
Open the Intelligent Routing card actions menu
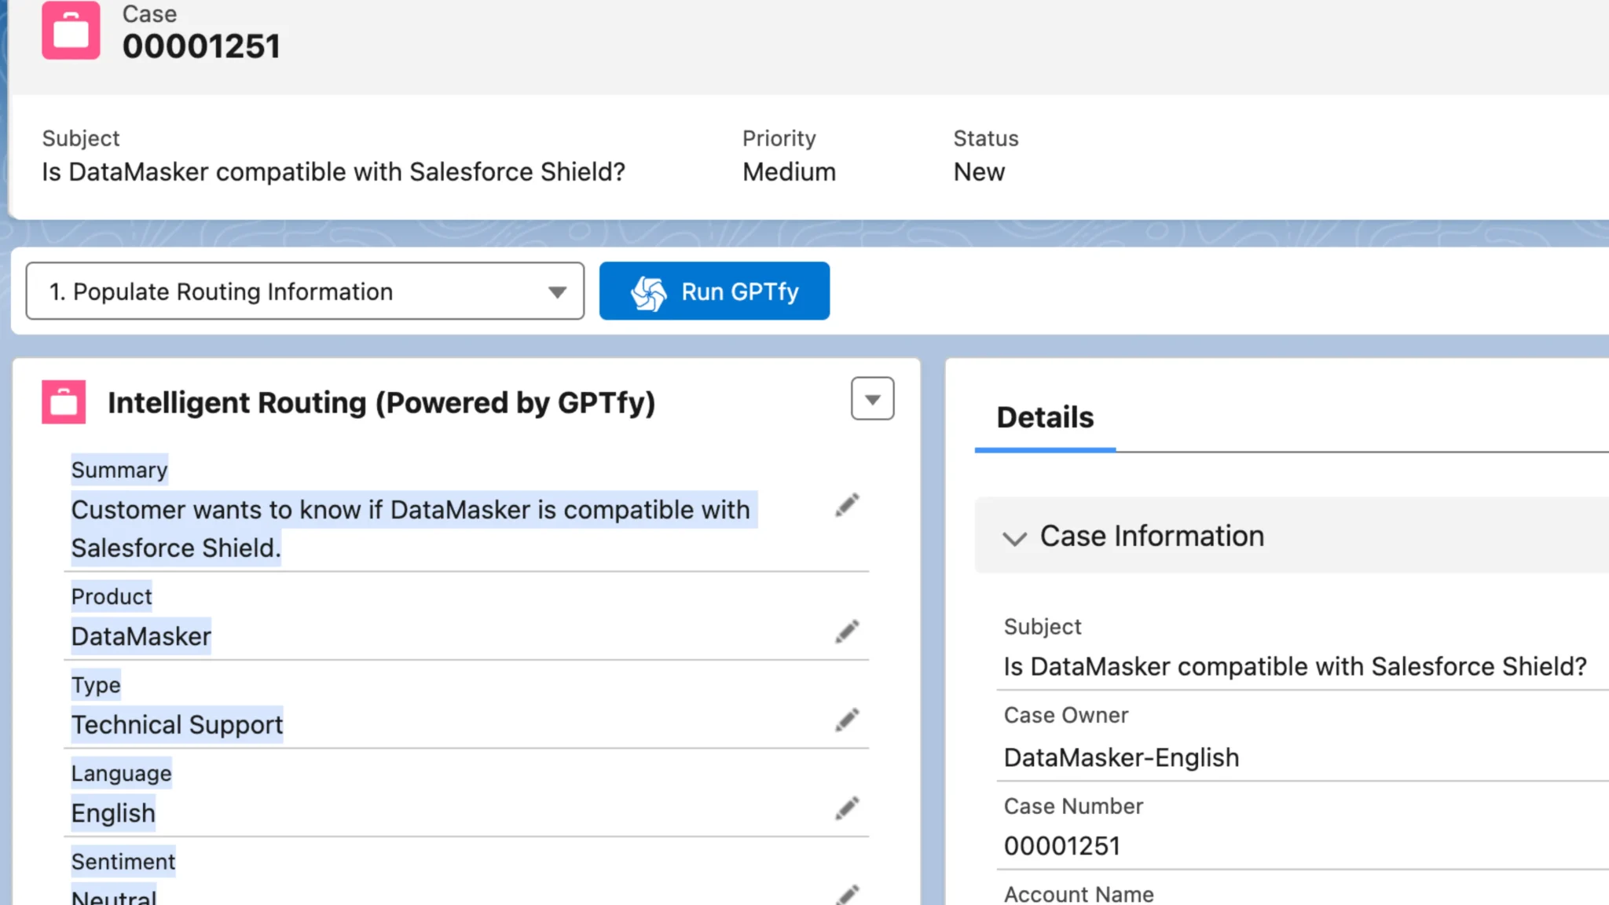[x=871, y=399]
